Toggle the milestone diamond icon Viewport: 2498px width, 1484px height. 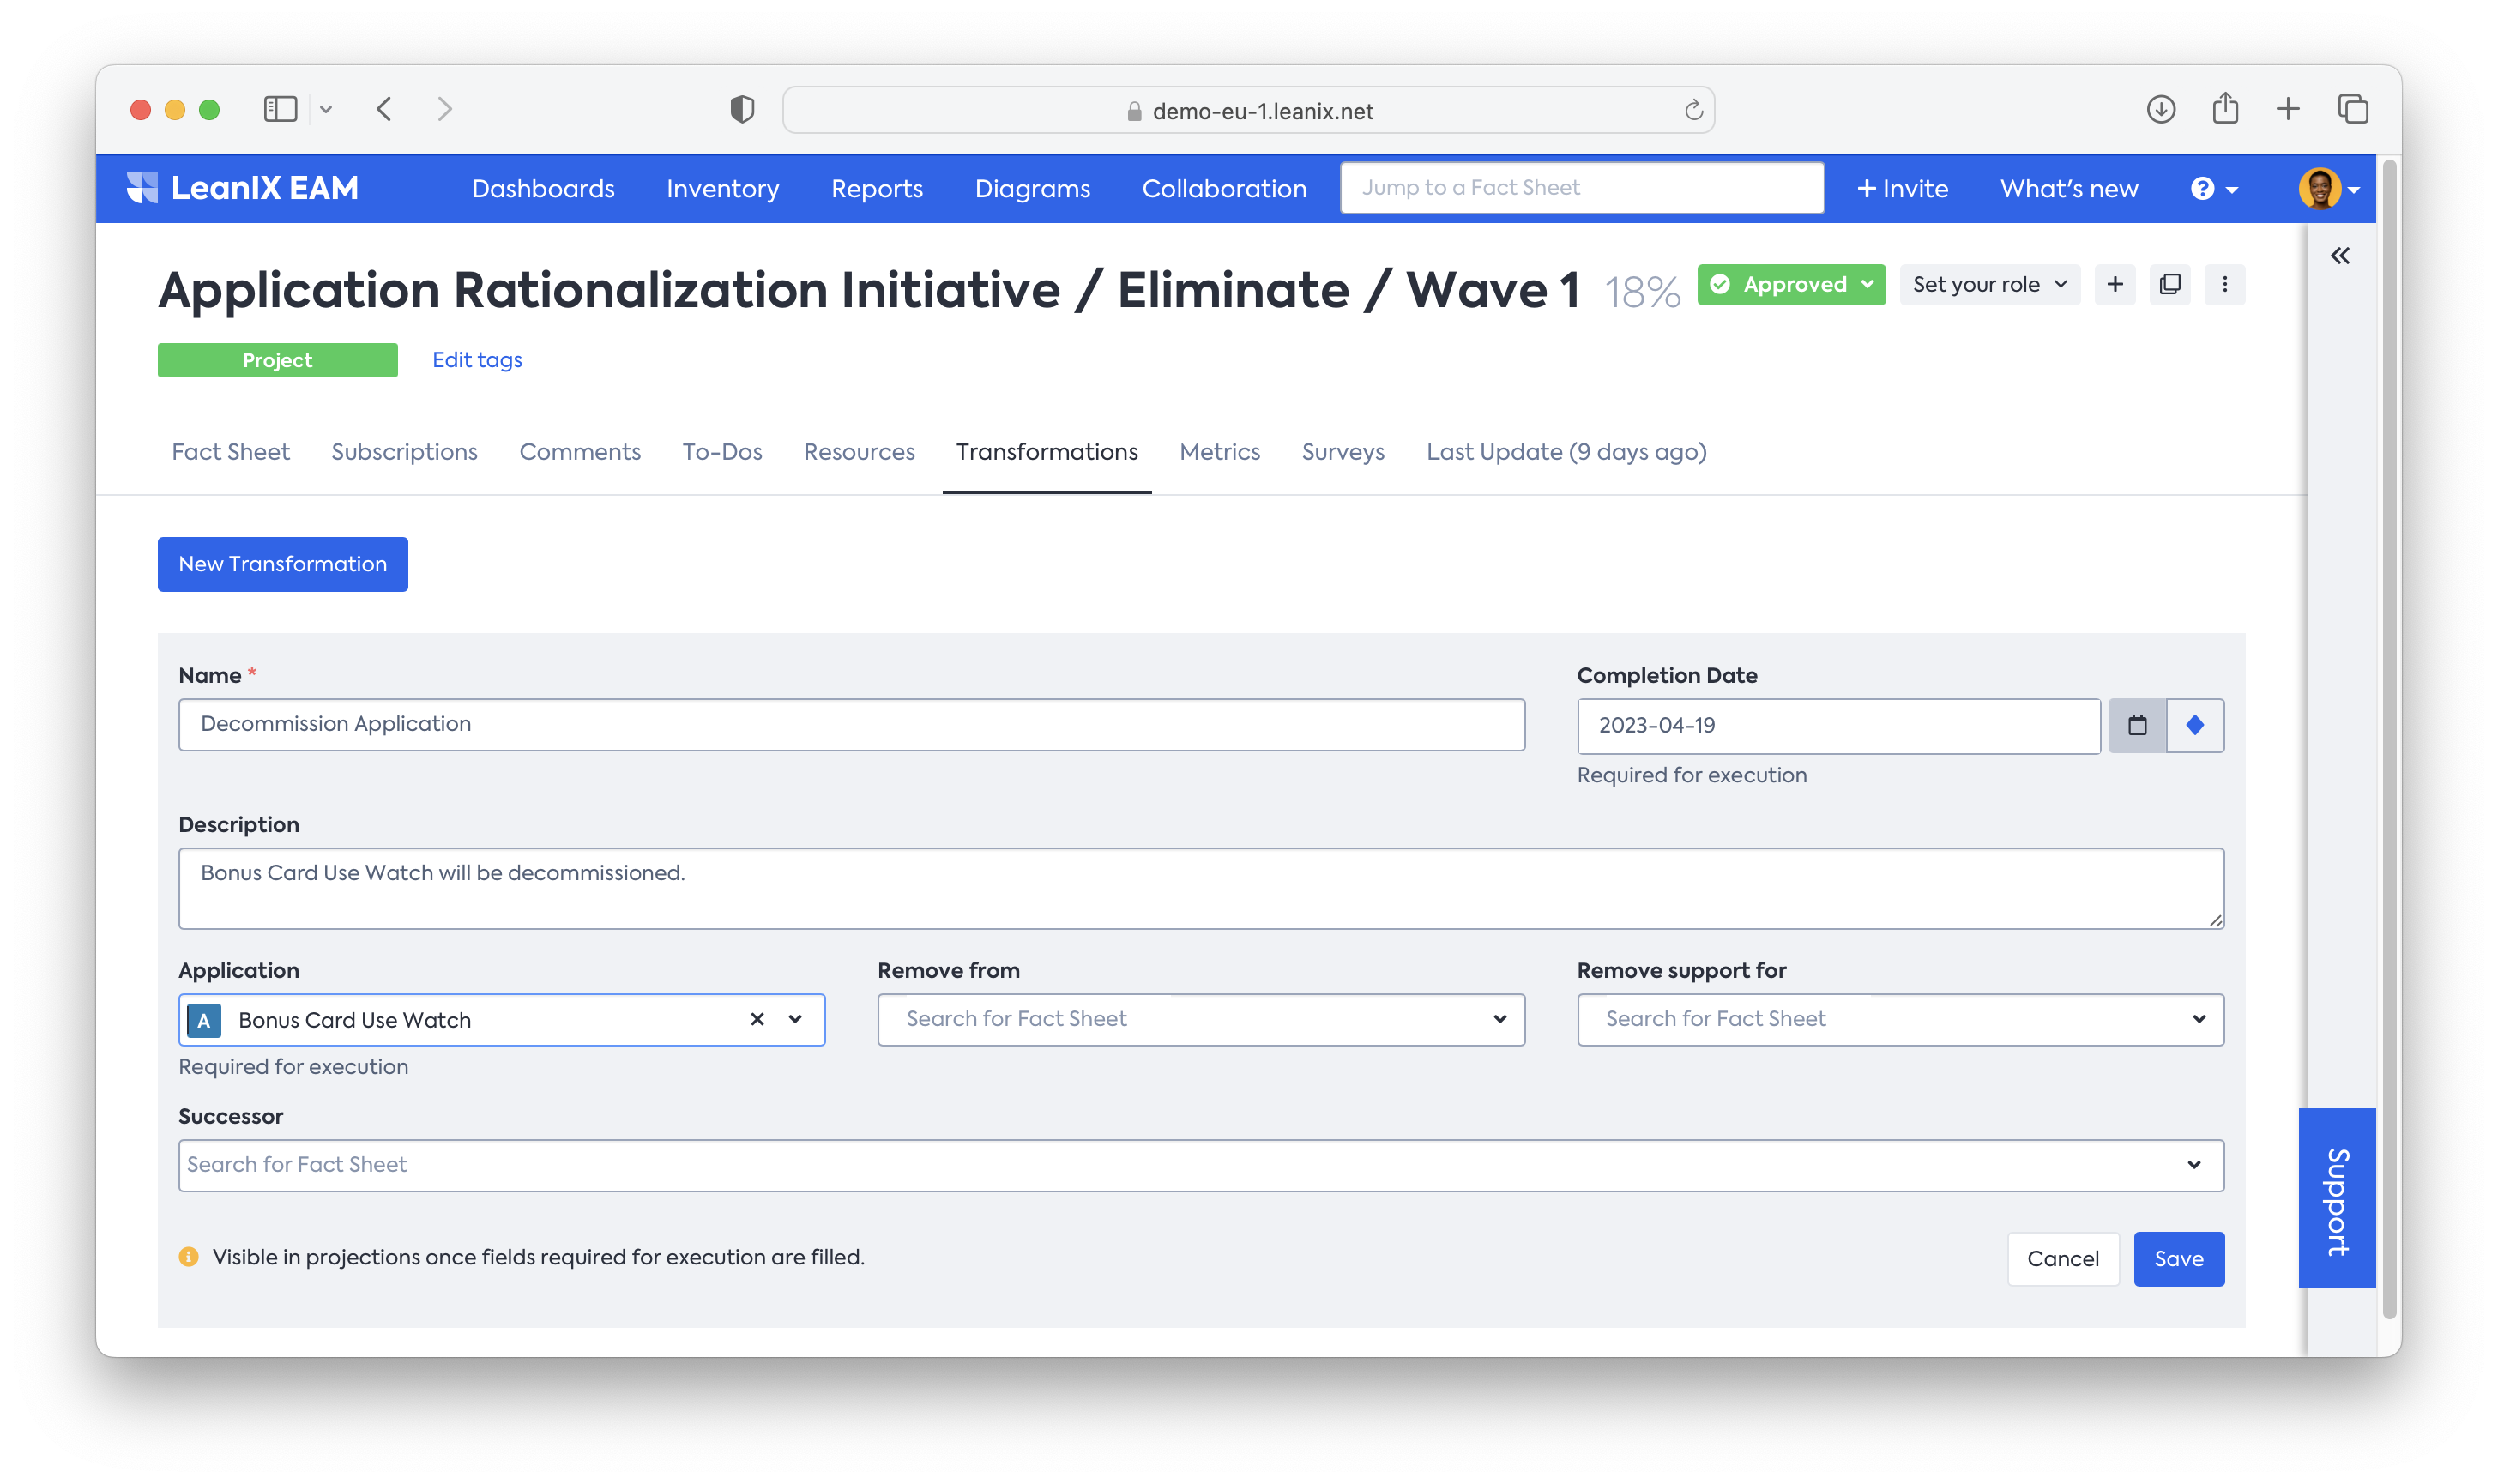[x=2194, y=725]
